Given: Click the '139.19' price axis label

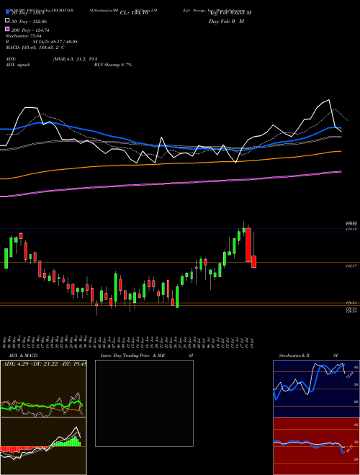Looking at the screenshot, I should (351, 230).
